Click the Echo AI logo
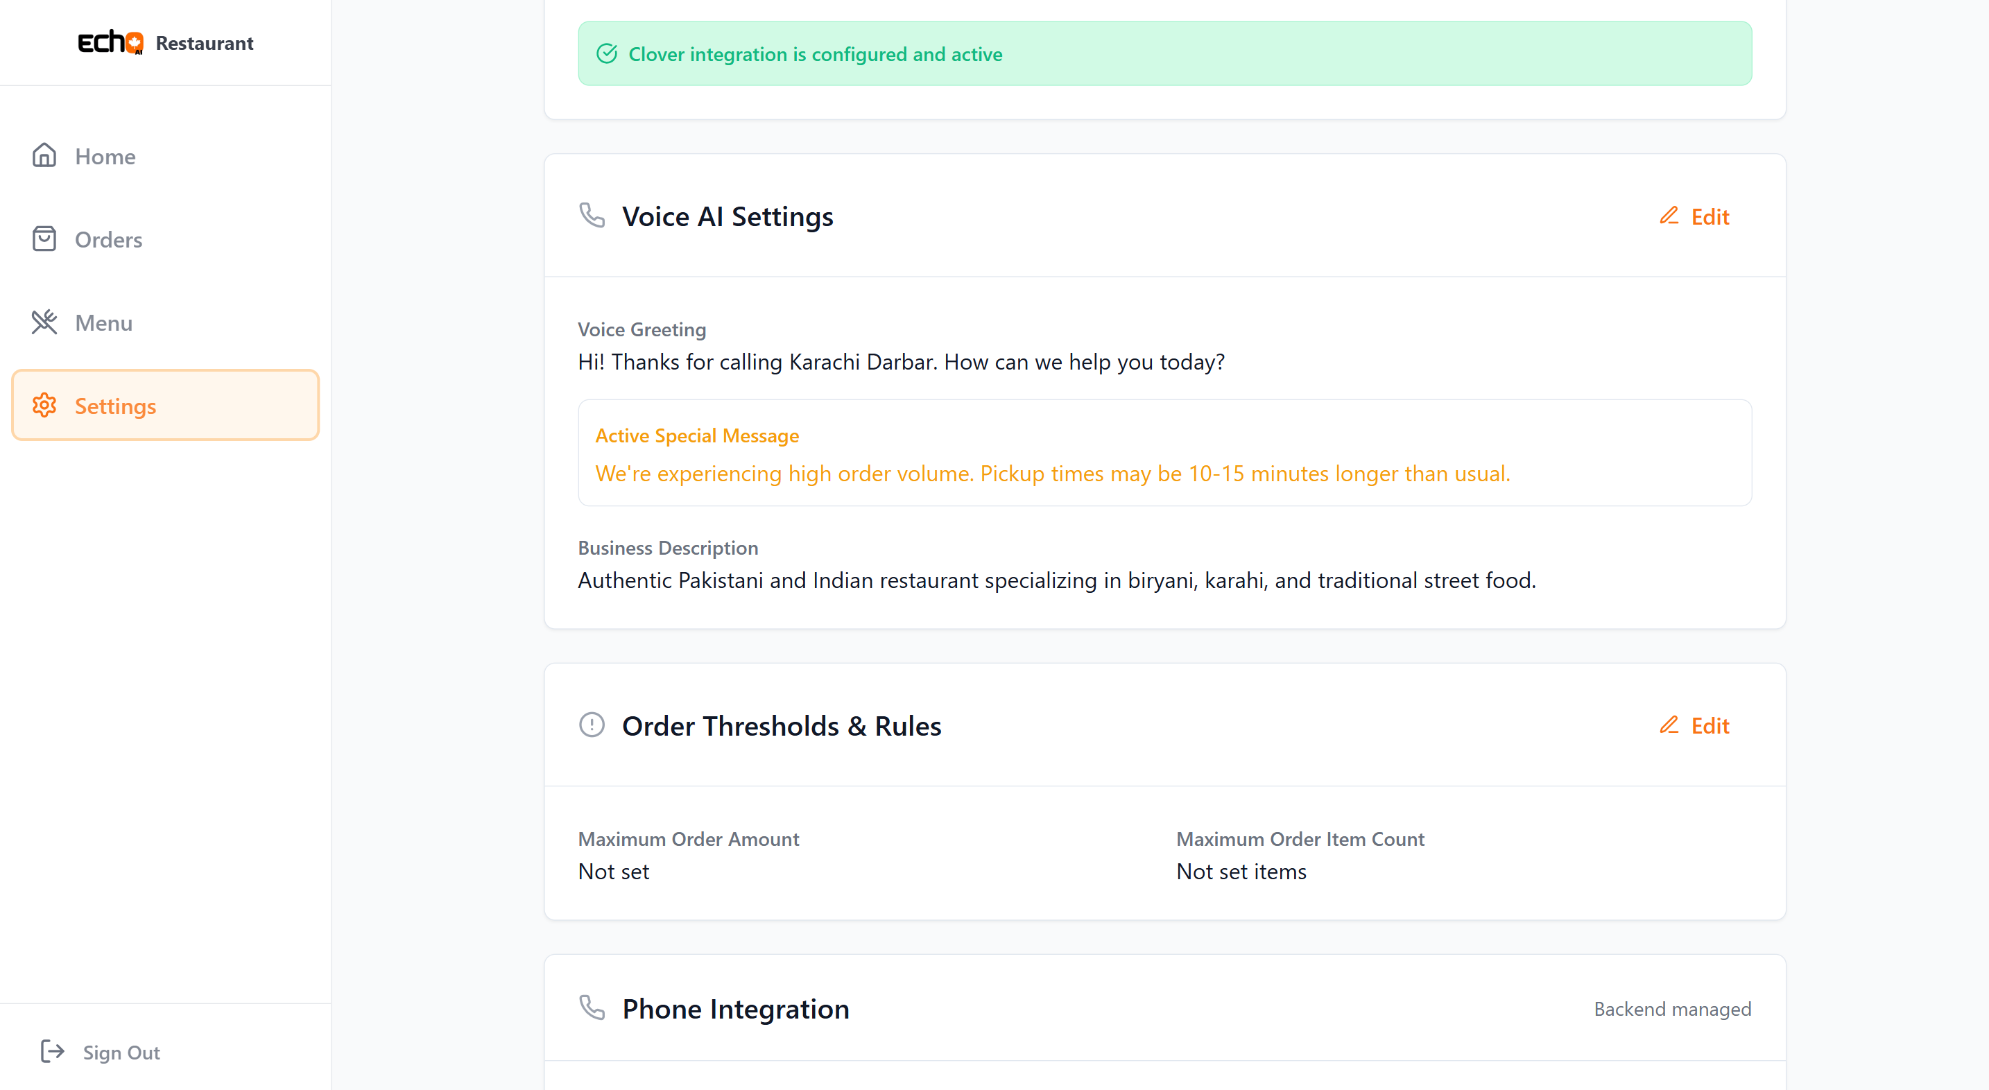Screen dimensions: 1989x1090 [x=112, y=42]
